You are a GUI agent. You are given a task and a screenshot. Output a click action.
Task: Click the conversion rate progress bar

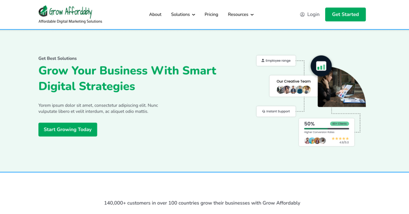[x=326, y=129]
